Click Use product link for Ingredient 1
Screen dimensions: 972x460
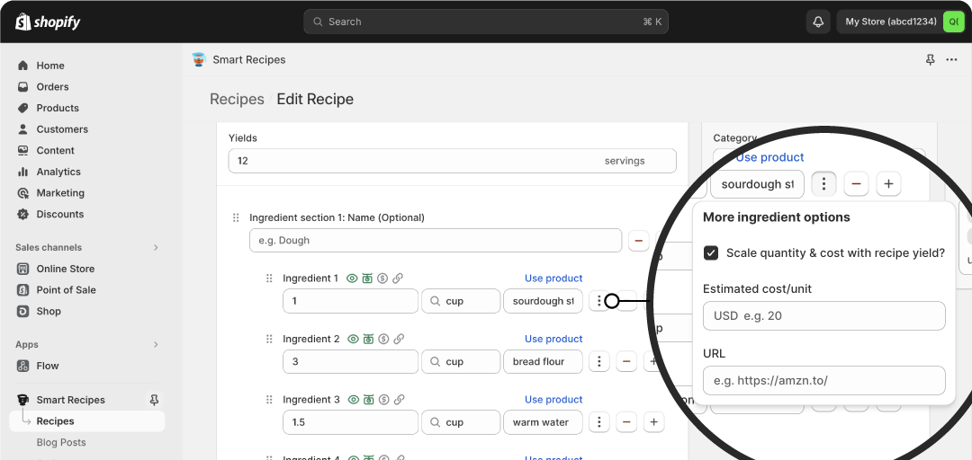pyautogui.click(x=553, y=279)
